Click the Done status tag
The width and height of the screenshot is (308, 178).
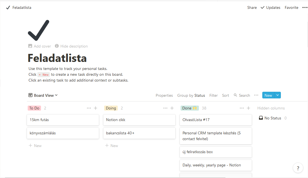[189, 108]
